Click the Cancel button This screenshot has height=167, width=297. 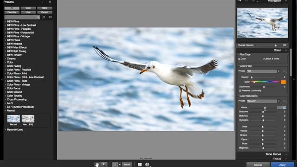(258, 165)
